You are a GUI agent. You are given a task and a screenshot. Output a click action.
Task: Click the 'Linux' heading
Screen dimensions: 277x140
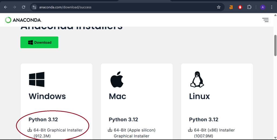click(199, 96)
